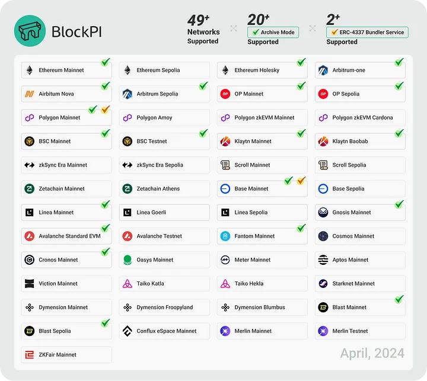The height and width of the screenshot is (381, 427).
Task: Click the orange checkmark on Polygon Mainnet
Action: [106, 110]
